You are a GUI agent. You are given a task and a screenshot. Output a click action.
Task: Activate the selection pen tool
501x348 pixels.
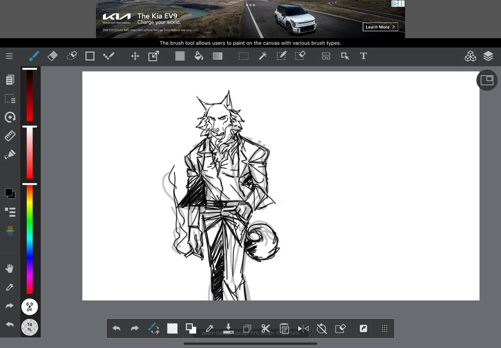tap(282, 56)
